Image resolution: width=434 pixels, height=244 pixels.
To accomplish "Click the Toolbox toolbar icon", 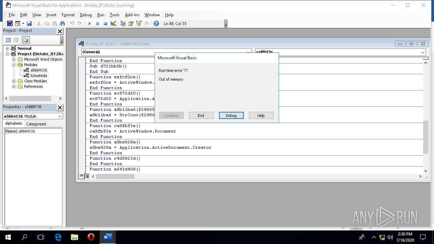I will [146, 23].
